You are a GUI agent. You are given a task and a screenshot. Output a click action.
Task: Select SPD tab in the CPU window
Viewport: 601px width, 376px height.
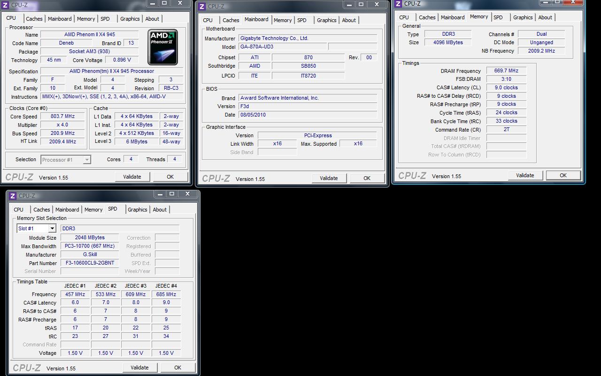coord(105,19)
